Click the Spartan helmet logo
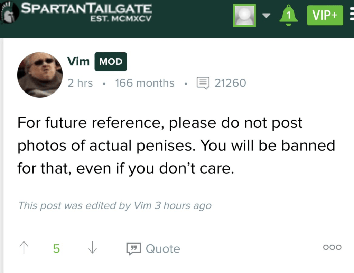This screenshot has width=354, height=273. (x=10, y=14)
